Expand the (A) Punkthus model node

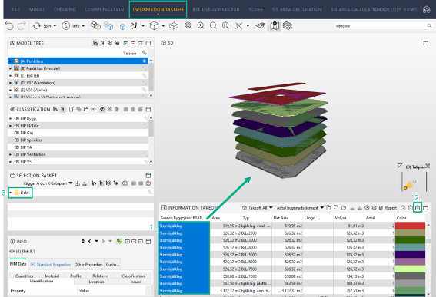pos(11,61)
